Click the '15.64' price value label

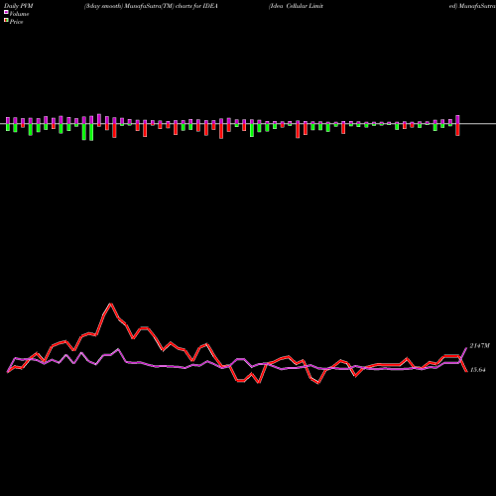[x=477, y=370]
